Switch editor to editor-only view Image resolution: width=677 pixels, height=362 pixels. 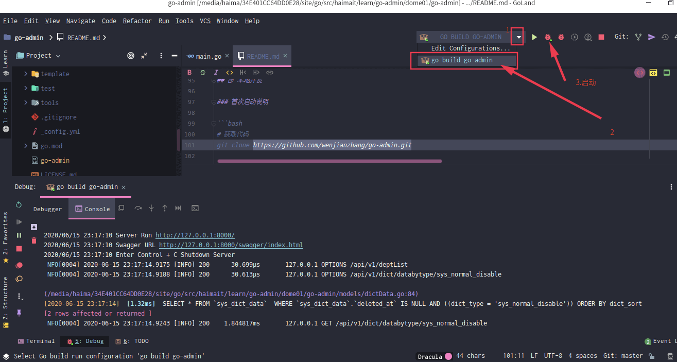640,73
